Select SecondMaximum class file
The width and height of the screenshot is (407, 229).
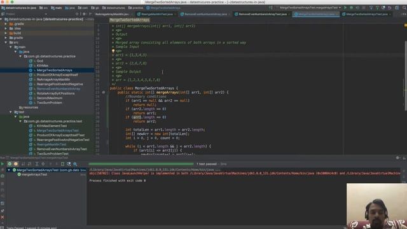(x=50, y=98)
